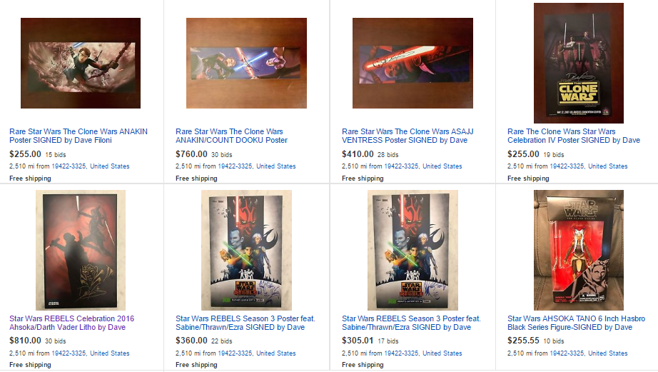Open the Celebration IV Clone Wars poster image
The width and height of the screenshot is (658, 372).
coord(578,63)
